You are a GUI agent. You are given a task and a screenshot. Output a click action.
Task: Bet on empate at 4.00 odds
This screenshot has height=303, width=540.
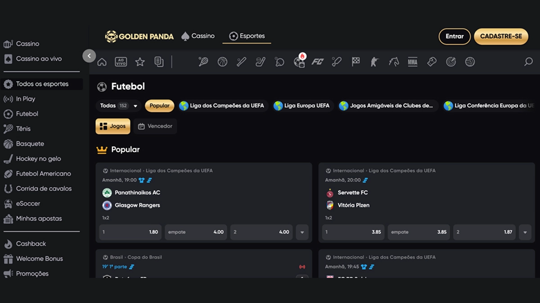[x=196, y=233]
